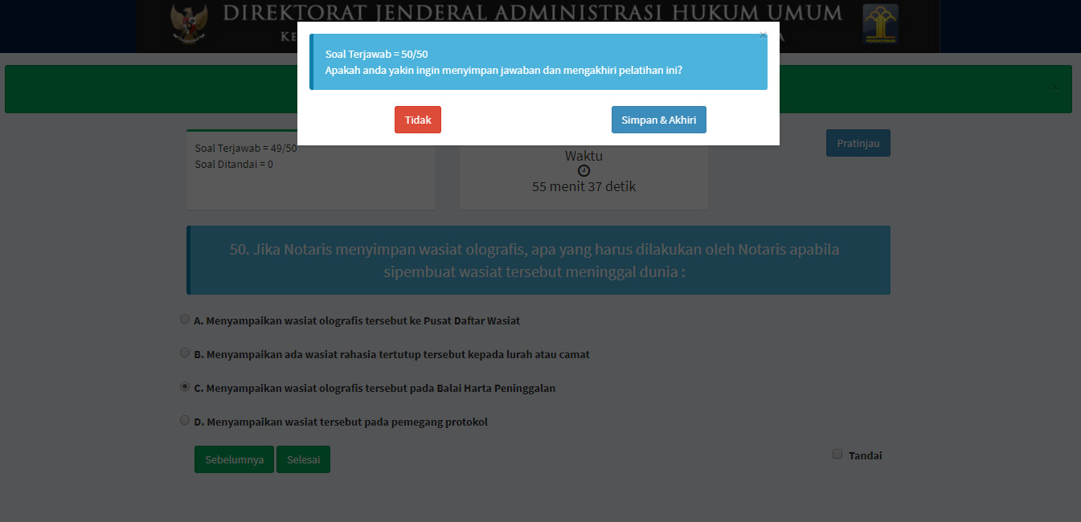Open the Pratinjau preview
1081x522 pixels.
coord(858,143)
